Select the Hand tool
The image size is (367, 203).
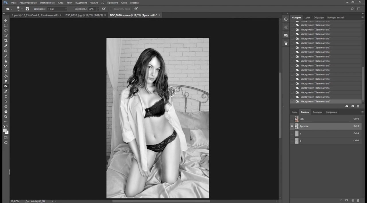click(x=6, y=112)
